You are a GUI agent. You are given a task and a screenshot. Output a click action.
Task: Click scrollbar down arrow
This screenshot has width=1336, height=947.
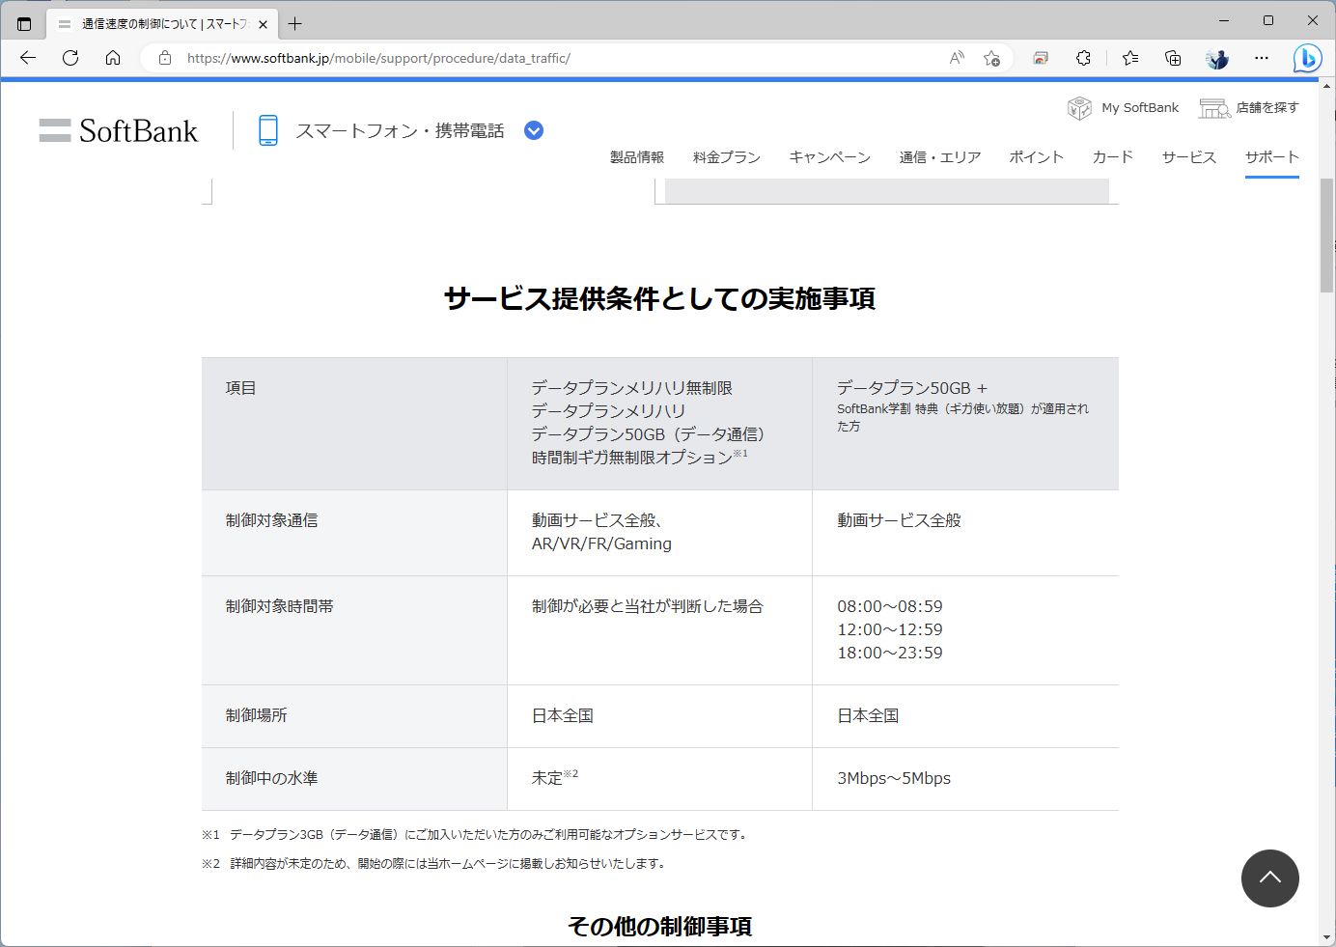(1327, 936)
